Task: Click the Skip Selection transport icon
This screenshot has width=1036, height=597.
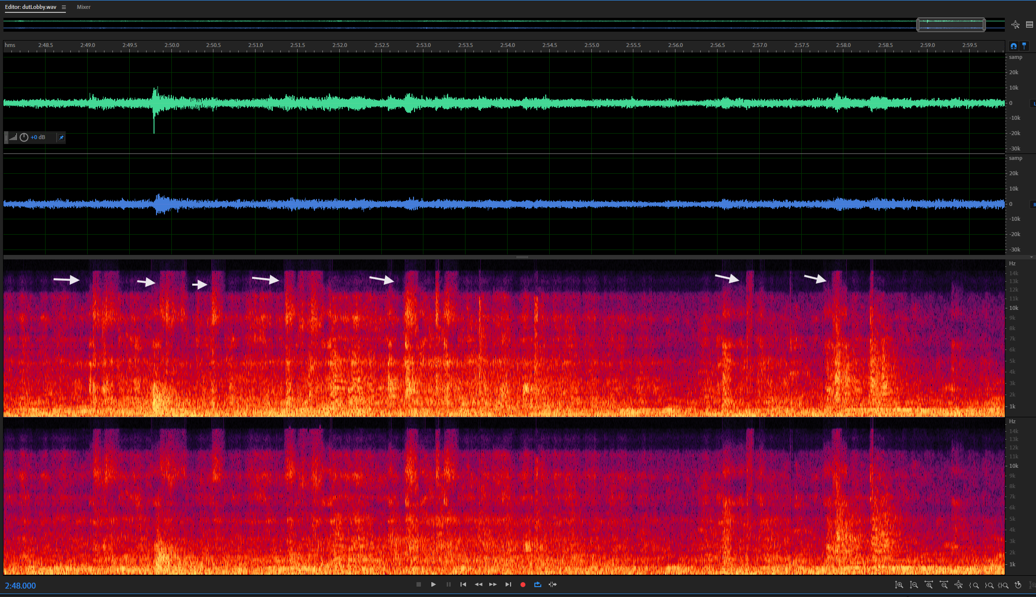Action: 553,585
